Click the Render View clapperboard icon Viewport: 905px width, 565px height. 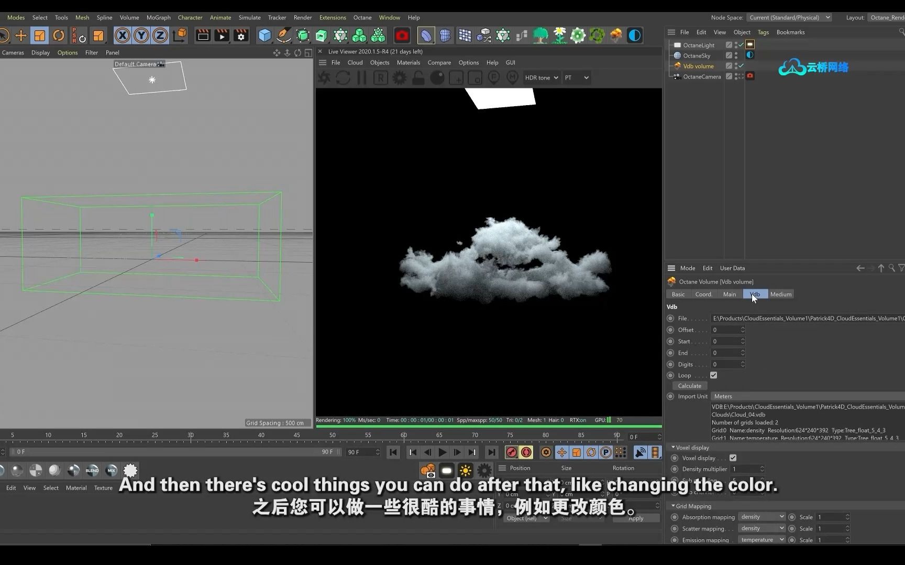pos(203,36)
